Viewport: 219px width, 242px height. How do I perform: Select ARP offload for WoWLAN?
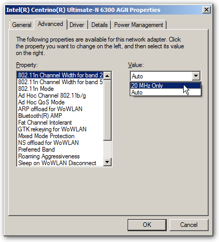(x=60, y=109)
